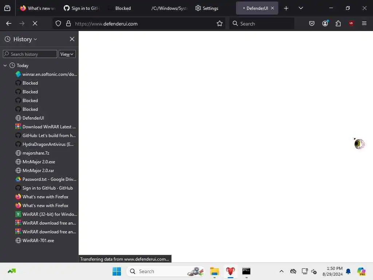Open terminal app in taskbar
373x280 pixels.
(246, 271)
